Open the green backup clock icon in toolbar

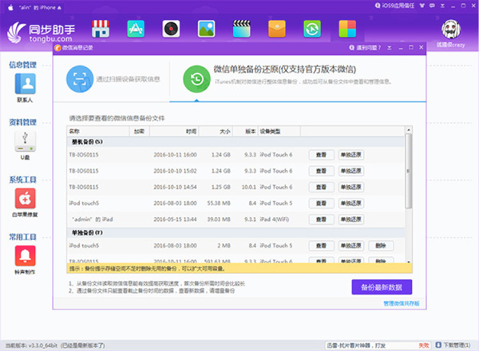coord(312,29)
